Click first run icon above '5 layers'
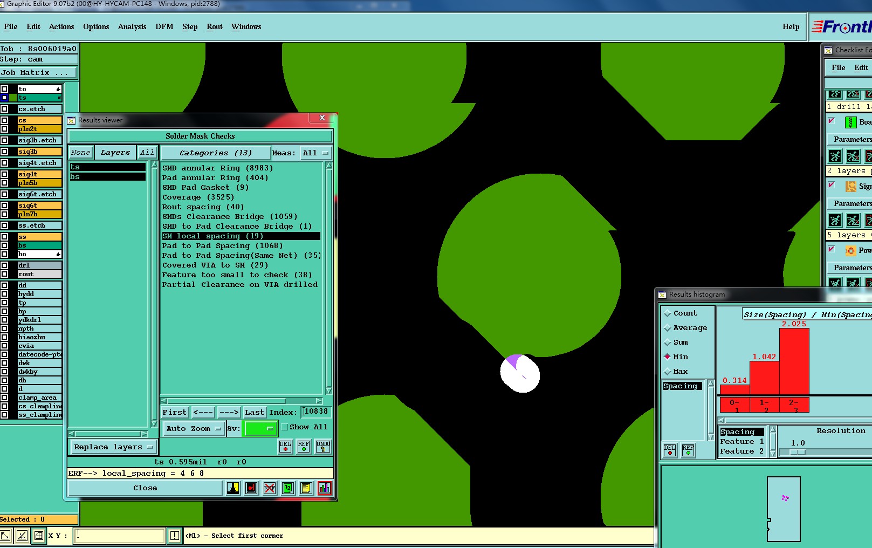872x548 pixels. (x=835, y=220)
